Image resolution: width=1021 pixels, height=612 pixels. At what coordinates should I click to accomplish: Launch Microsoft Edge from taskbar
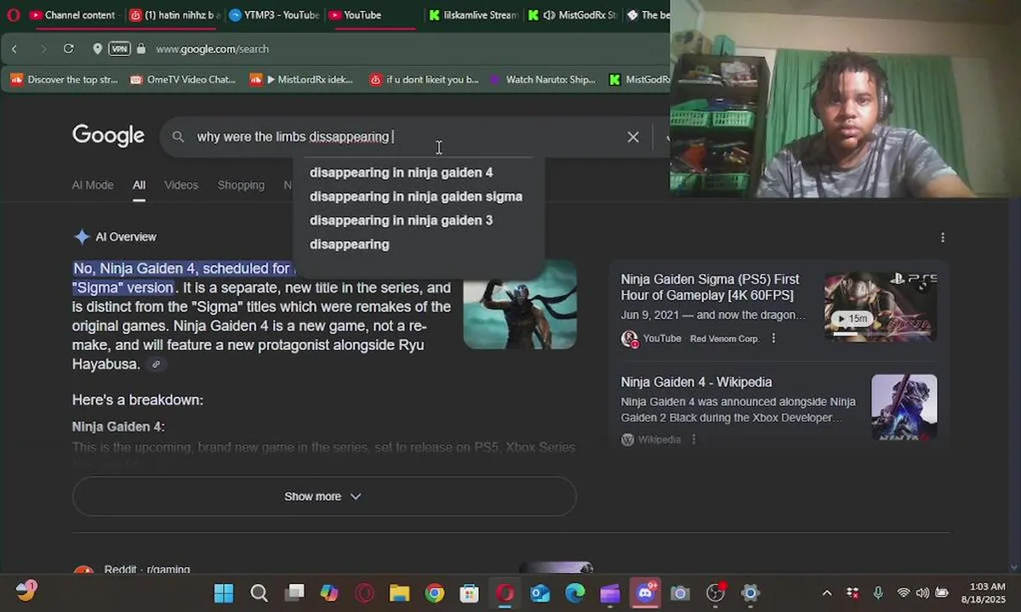(575, 593)
